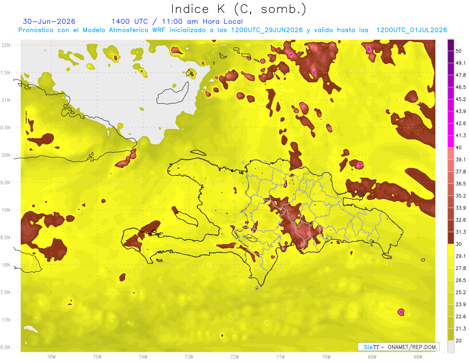
Task: Click the date label "30-Jun-2026"
Action: tap(49, 21)
